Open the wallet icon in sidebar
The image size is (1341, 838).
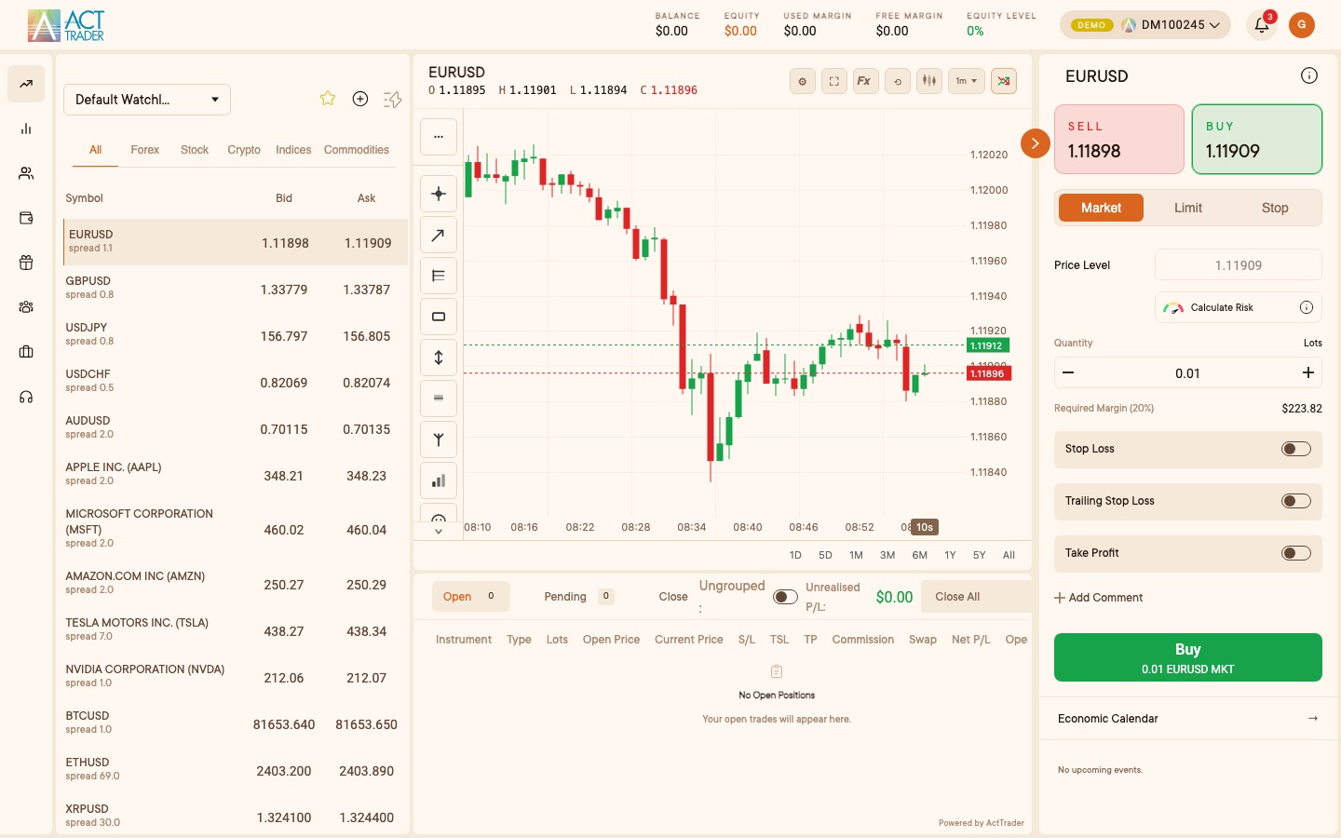(26, 218)
